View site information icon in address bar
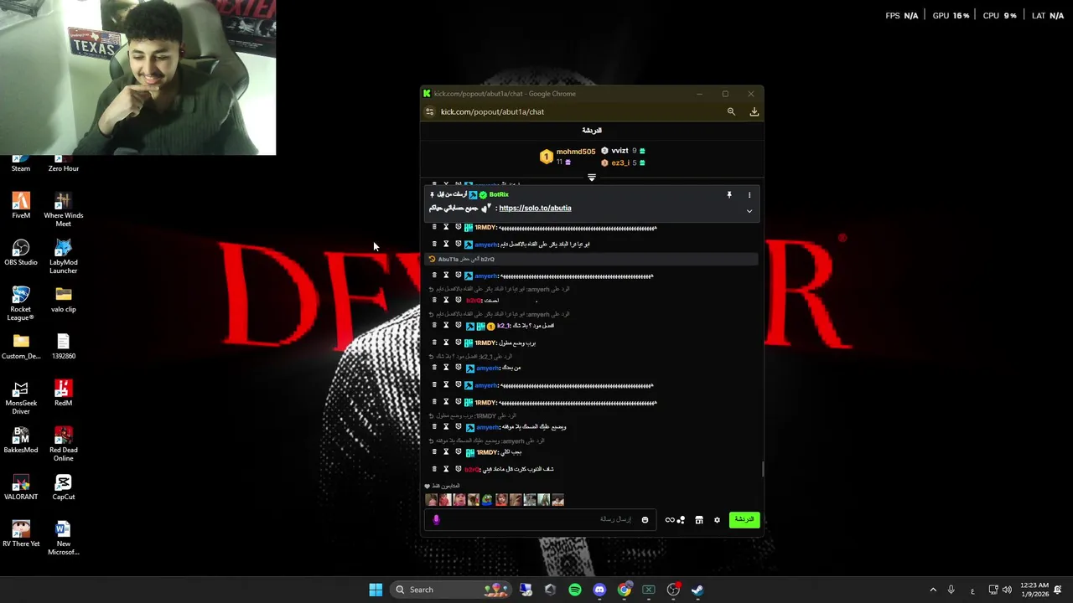 pos(430,111)
